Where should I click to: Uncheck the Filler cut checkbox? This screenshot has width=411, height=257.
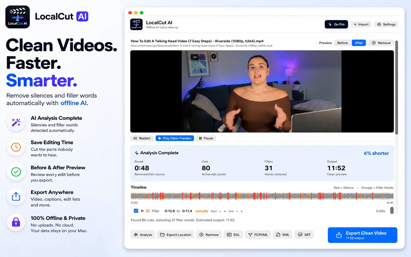pyautogui.click(x=136, y=211)
